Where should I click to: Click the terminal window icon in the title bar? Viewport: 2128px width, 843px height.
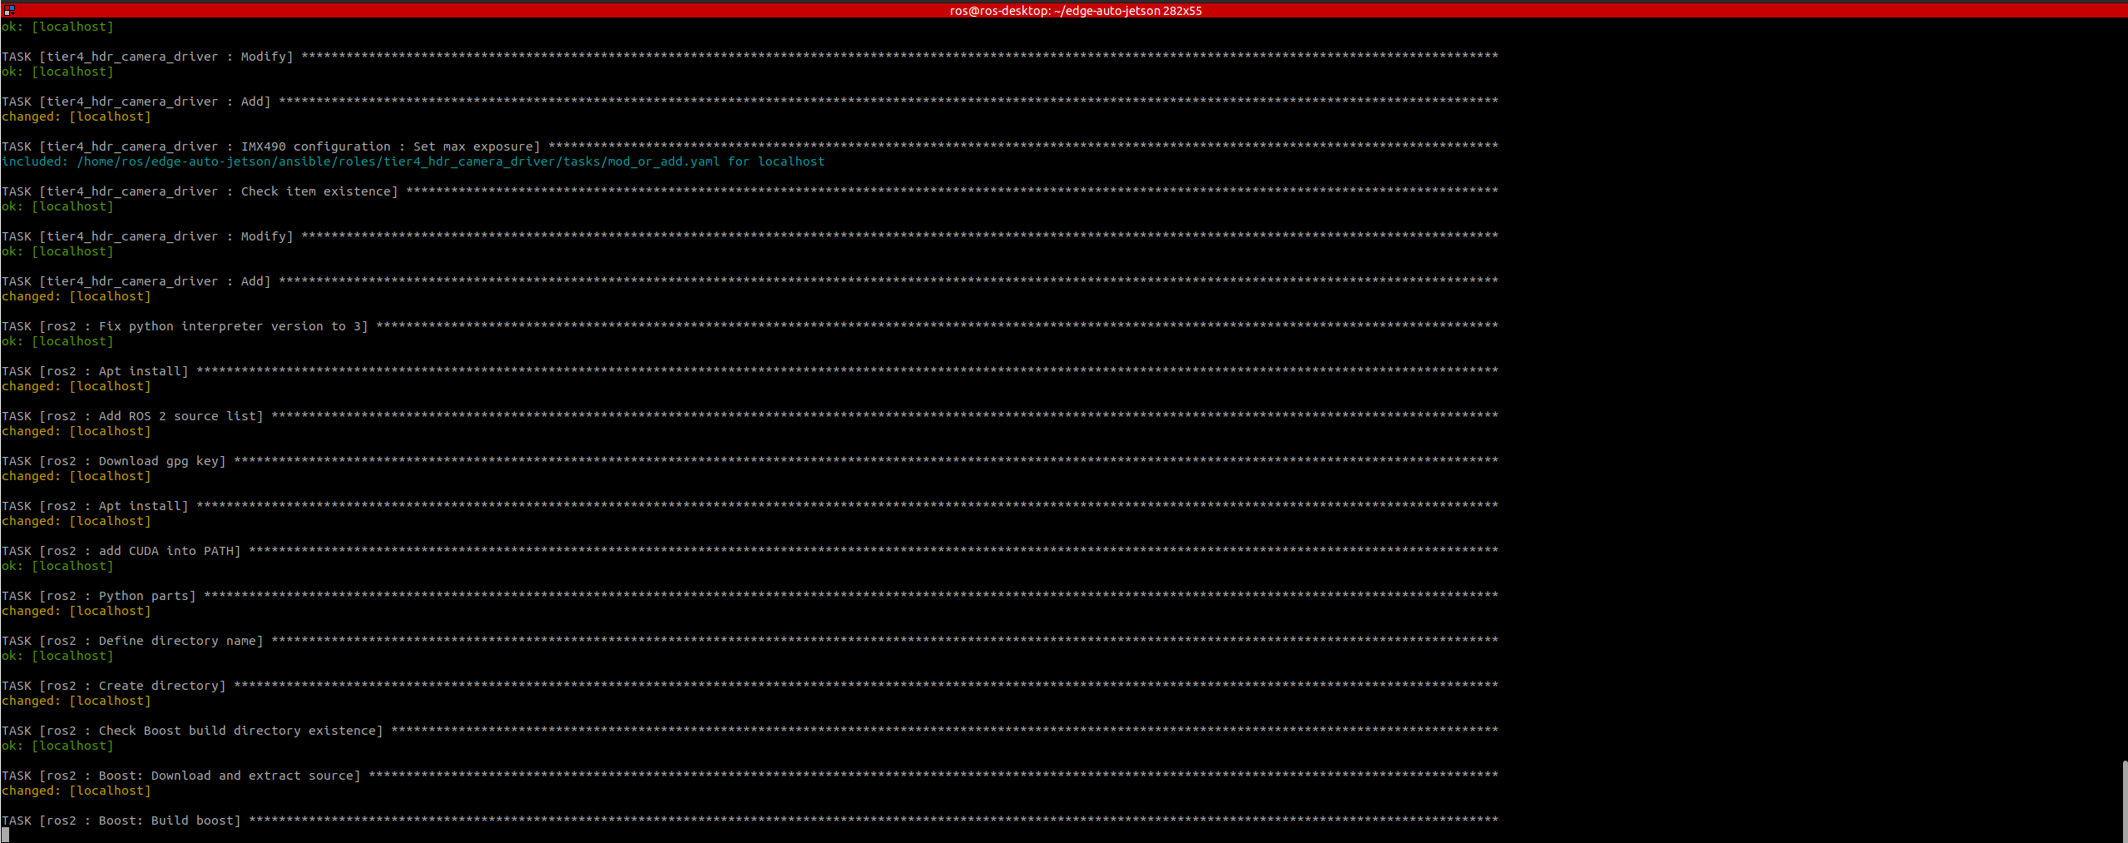tap(9, 10)
